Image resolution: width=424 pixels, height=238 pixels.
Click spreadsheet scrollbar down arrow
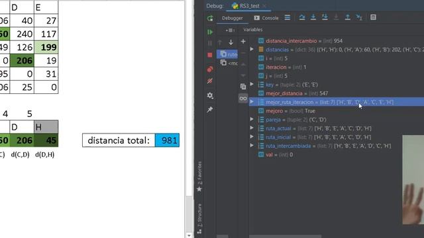[189, 235]
